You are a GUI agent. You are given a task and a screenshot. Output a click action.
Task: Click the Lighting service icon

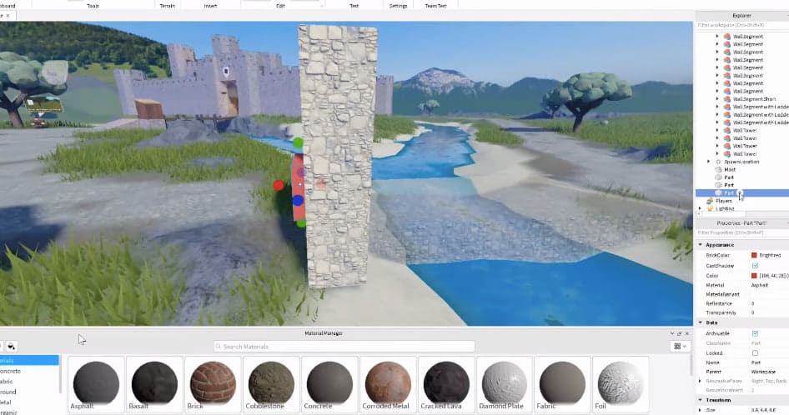[710, 208]
